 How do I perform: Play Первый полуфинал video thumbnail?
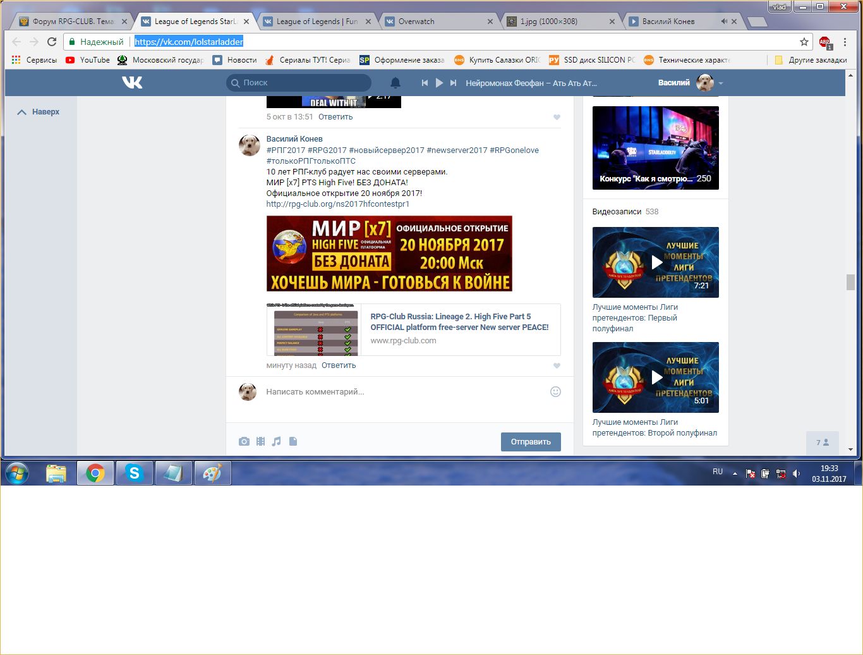point(656,262)
